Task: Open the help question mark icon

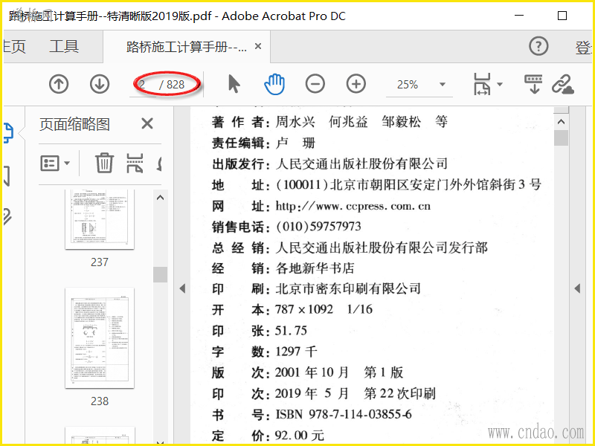Action: (538, 46)
